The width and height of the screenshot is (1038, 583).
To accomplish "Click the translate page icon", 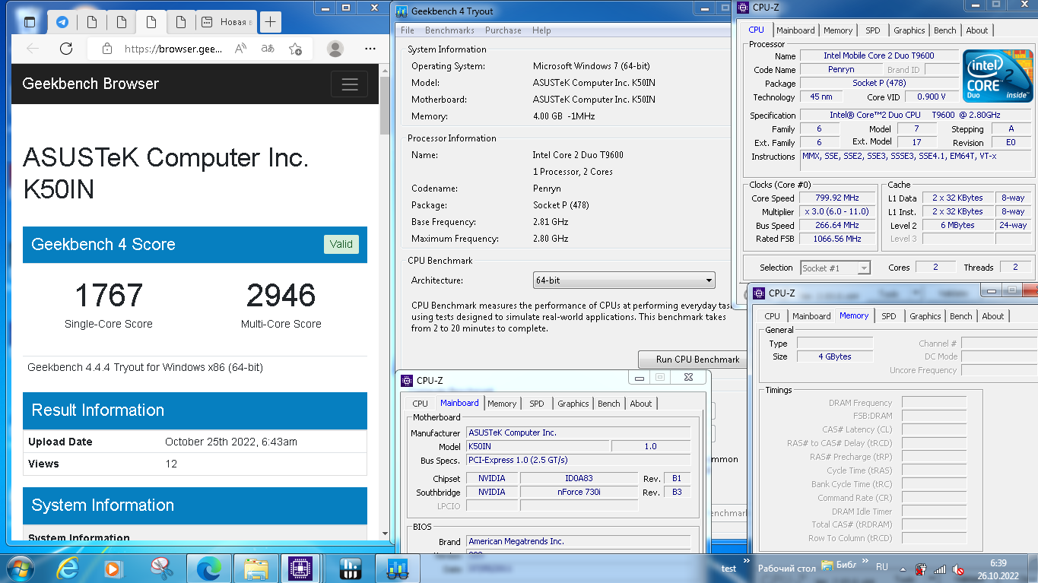I will click(268, 49).
